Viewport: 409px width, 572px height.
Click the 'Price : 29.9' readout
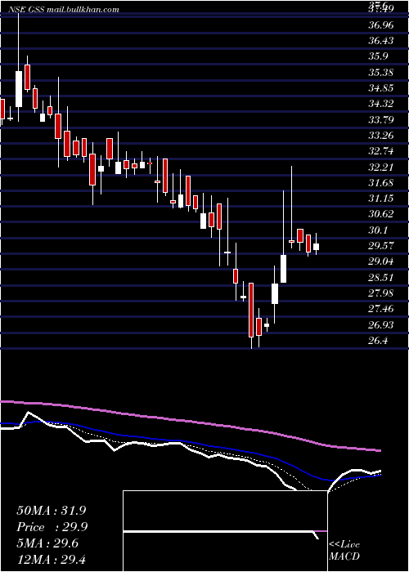click(51, 527)
